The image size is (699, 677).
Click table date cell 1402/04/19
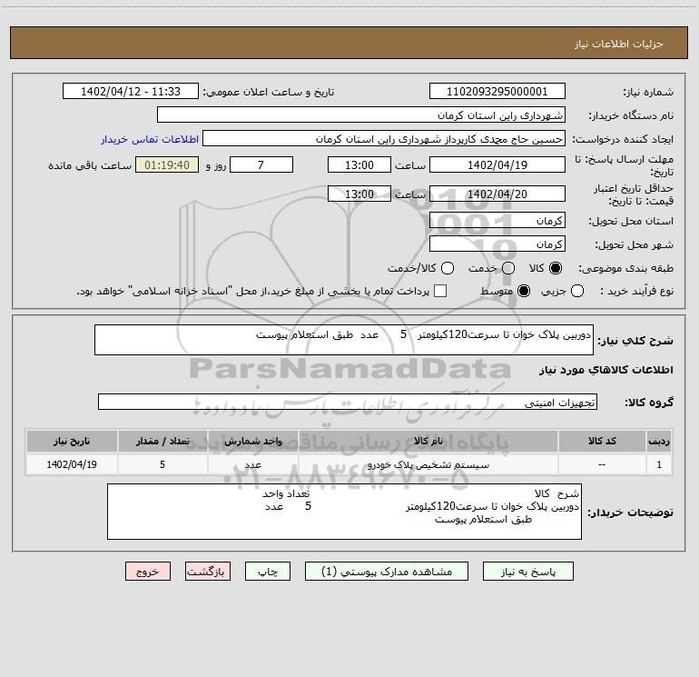[x=72, y=464]
